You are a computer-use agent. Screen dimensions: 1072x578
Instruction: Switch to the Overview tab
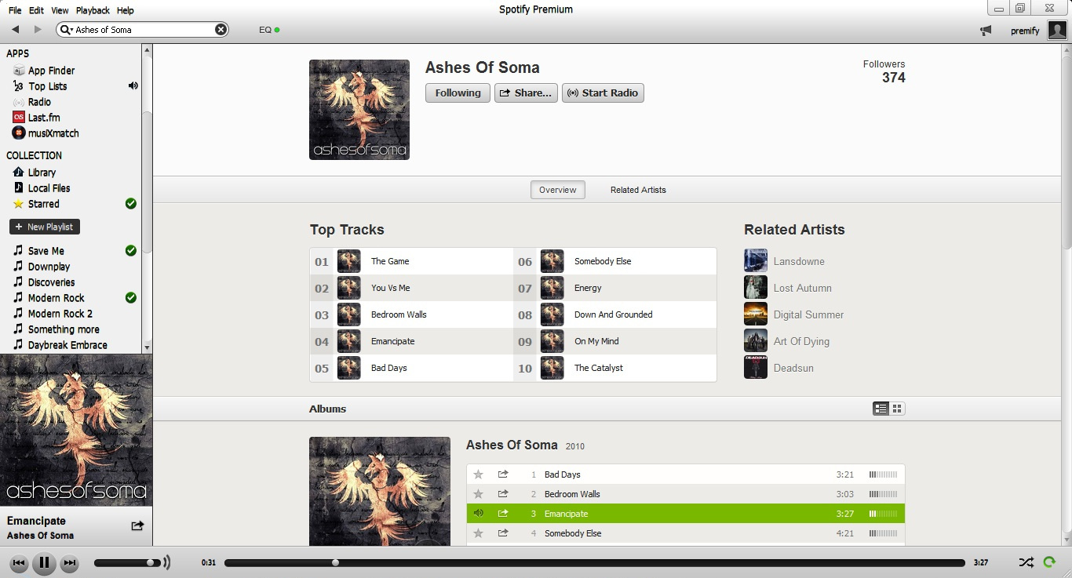point(558,190)
